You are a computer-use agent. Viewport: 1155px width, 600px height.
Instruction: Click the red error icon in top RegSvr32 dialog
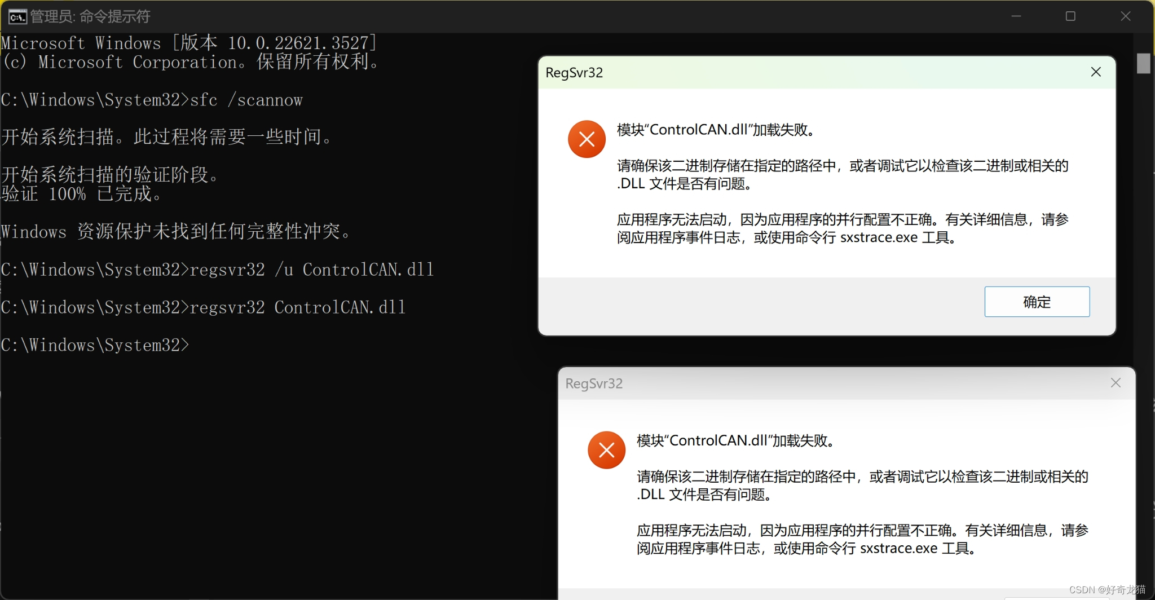[x=586, y=139]
